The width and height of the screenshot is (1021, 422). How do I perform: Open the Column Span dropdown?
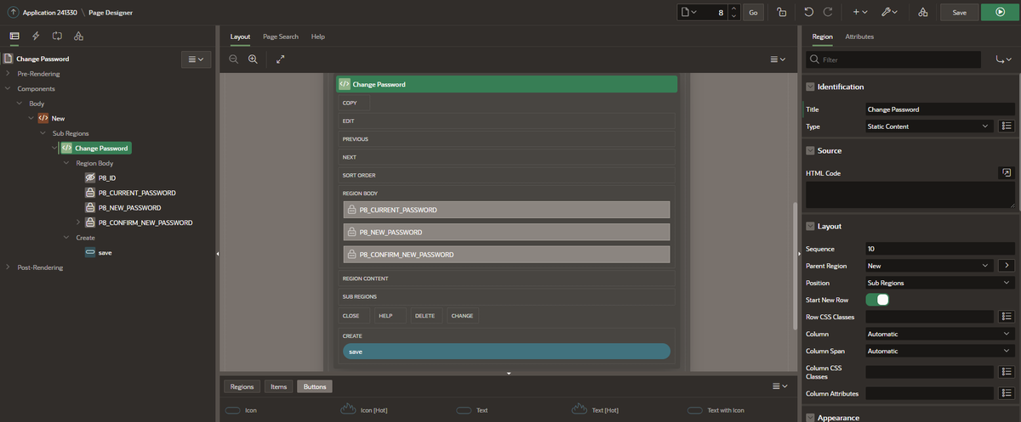pyautogui.click(x=940, y=351)
